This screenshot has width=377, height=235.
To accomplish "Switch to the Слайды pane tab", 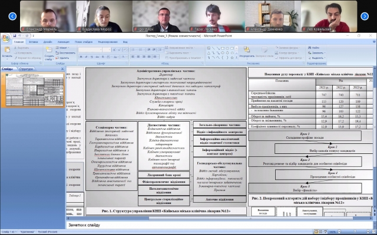I will 7,69.
